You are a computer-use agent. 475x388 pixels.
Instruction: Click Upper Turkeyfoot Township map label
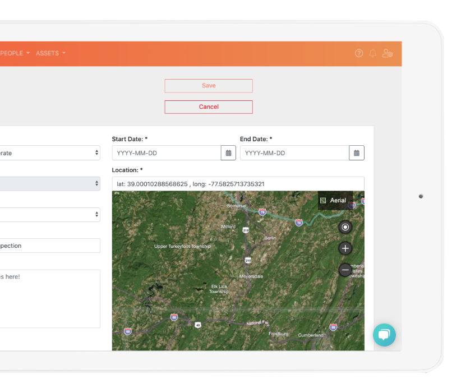pos(182,246)
